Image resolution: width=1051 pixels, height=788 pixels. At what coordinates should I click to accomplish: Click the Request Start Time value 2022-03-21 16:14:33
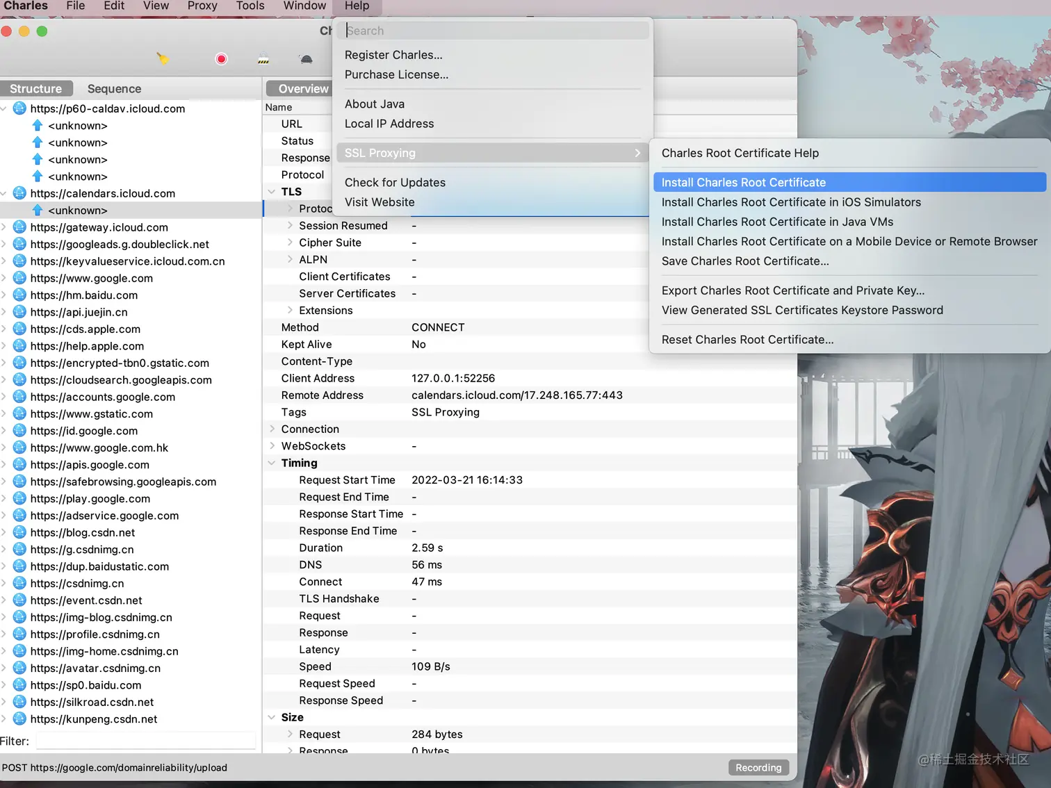[x=467, y=480]
